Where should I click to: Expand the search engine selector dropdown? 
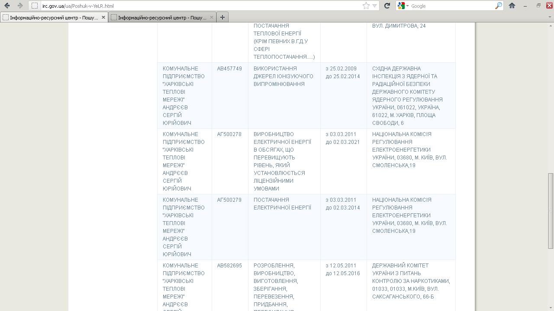pos(407,6)
